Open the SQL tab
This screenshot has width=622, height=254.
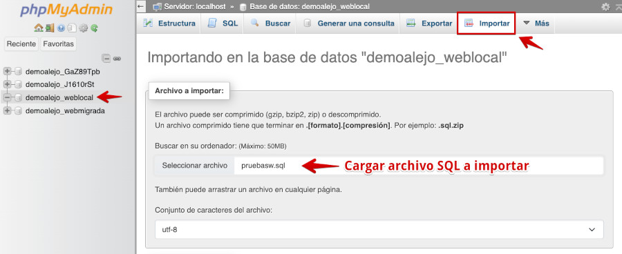coord(223,23)
